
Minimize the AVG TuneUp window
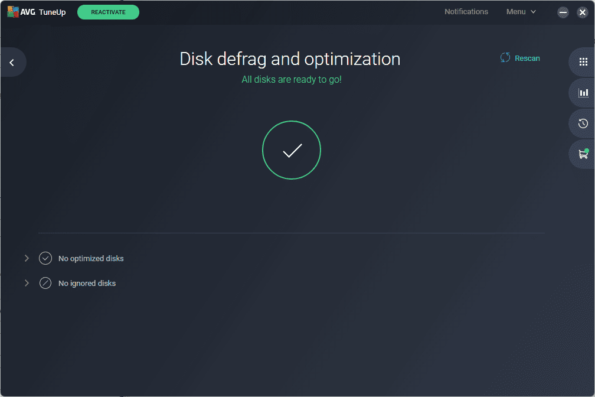(x=563, y=12)
